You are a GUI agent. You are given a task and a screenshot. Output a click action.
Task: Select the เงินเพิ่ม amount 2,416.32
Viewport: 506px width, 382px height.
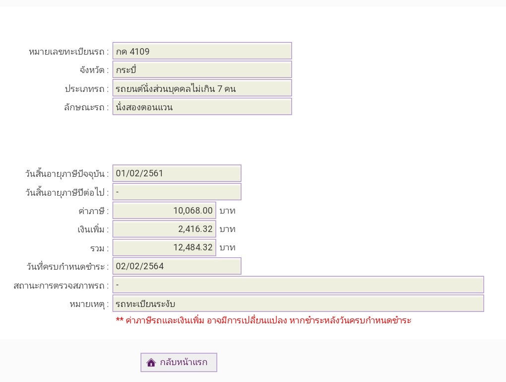pyautogui.click(x=164, y=229)
